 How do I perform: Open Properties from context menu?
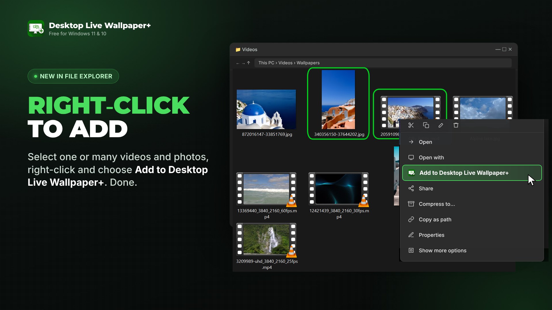pos(472,235)
